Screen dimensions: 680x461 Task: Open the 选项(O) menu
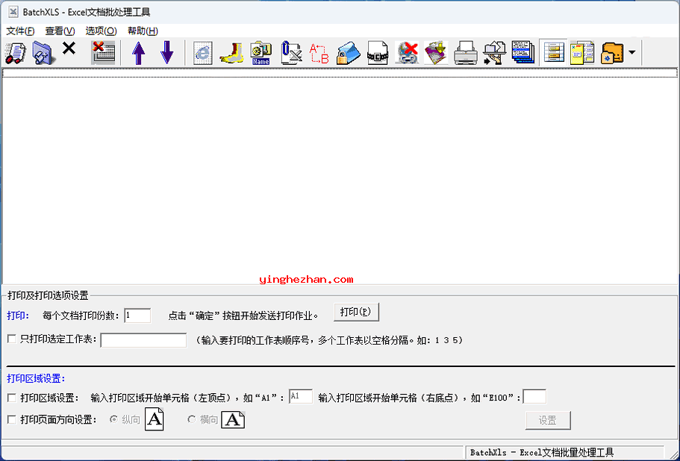pyautogui.click(x=101, y=31)
